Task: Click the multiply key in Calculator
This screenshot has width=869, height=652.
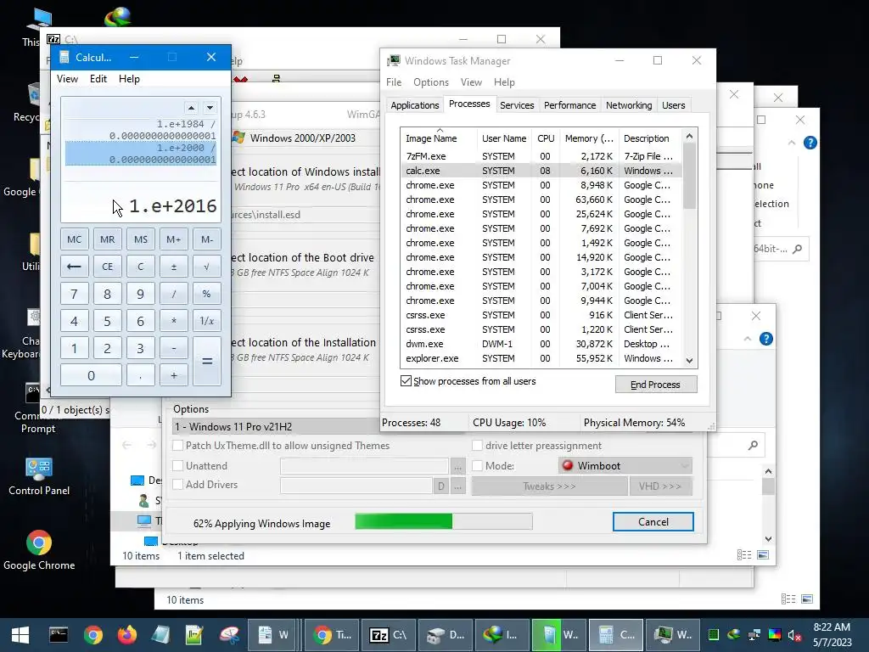Action: [x=173, y=321]
